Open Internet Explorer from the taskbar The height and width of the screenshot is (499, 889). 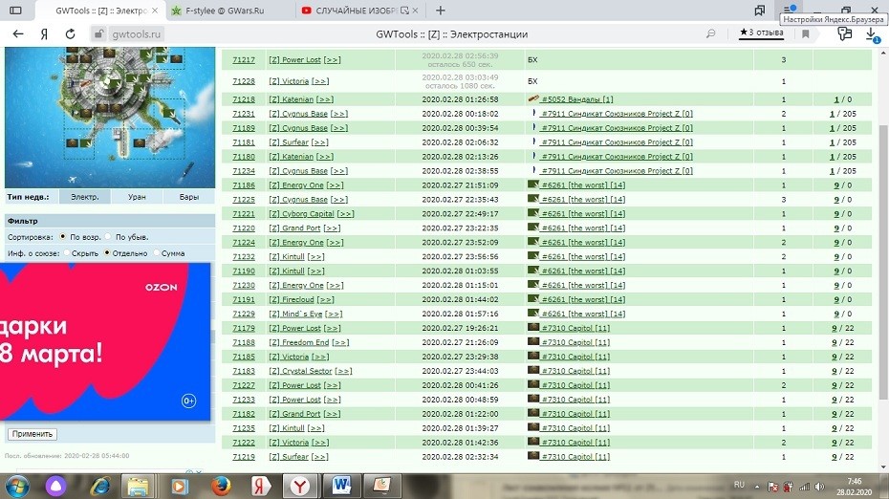point(100,486)
